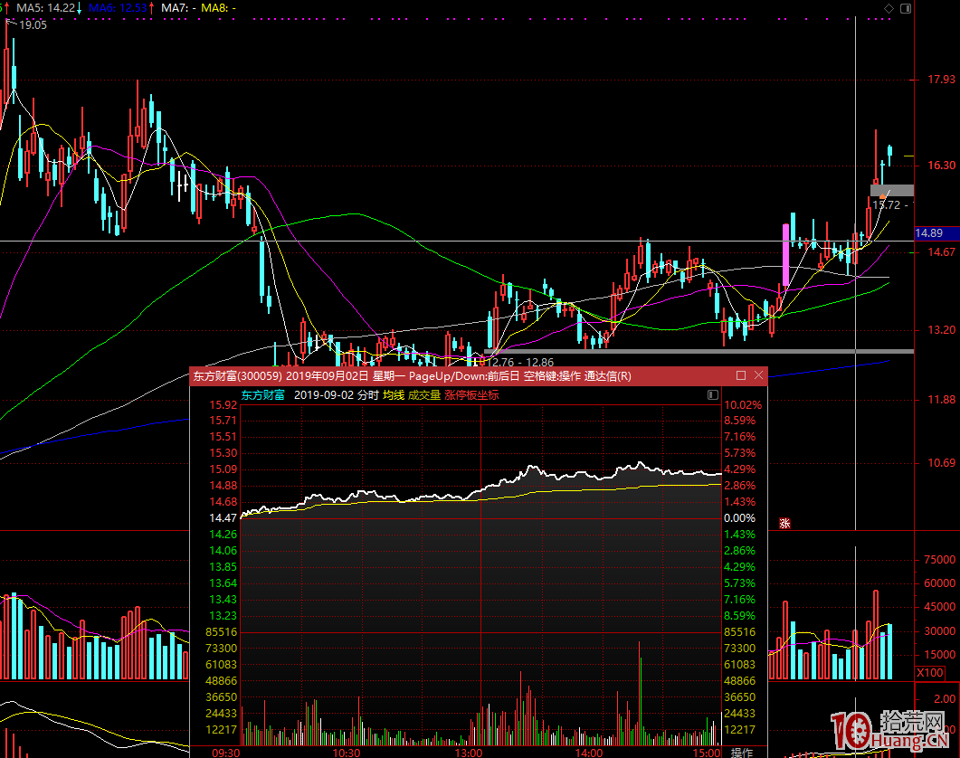Click the small panel icon in the intraday popup header
The image size is (960, 758).
pos(713,395)
